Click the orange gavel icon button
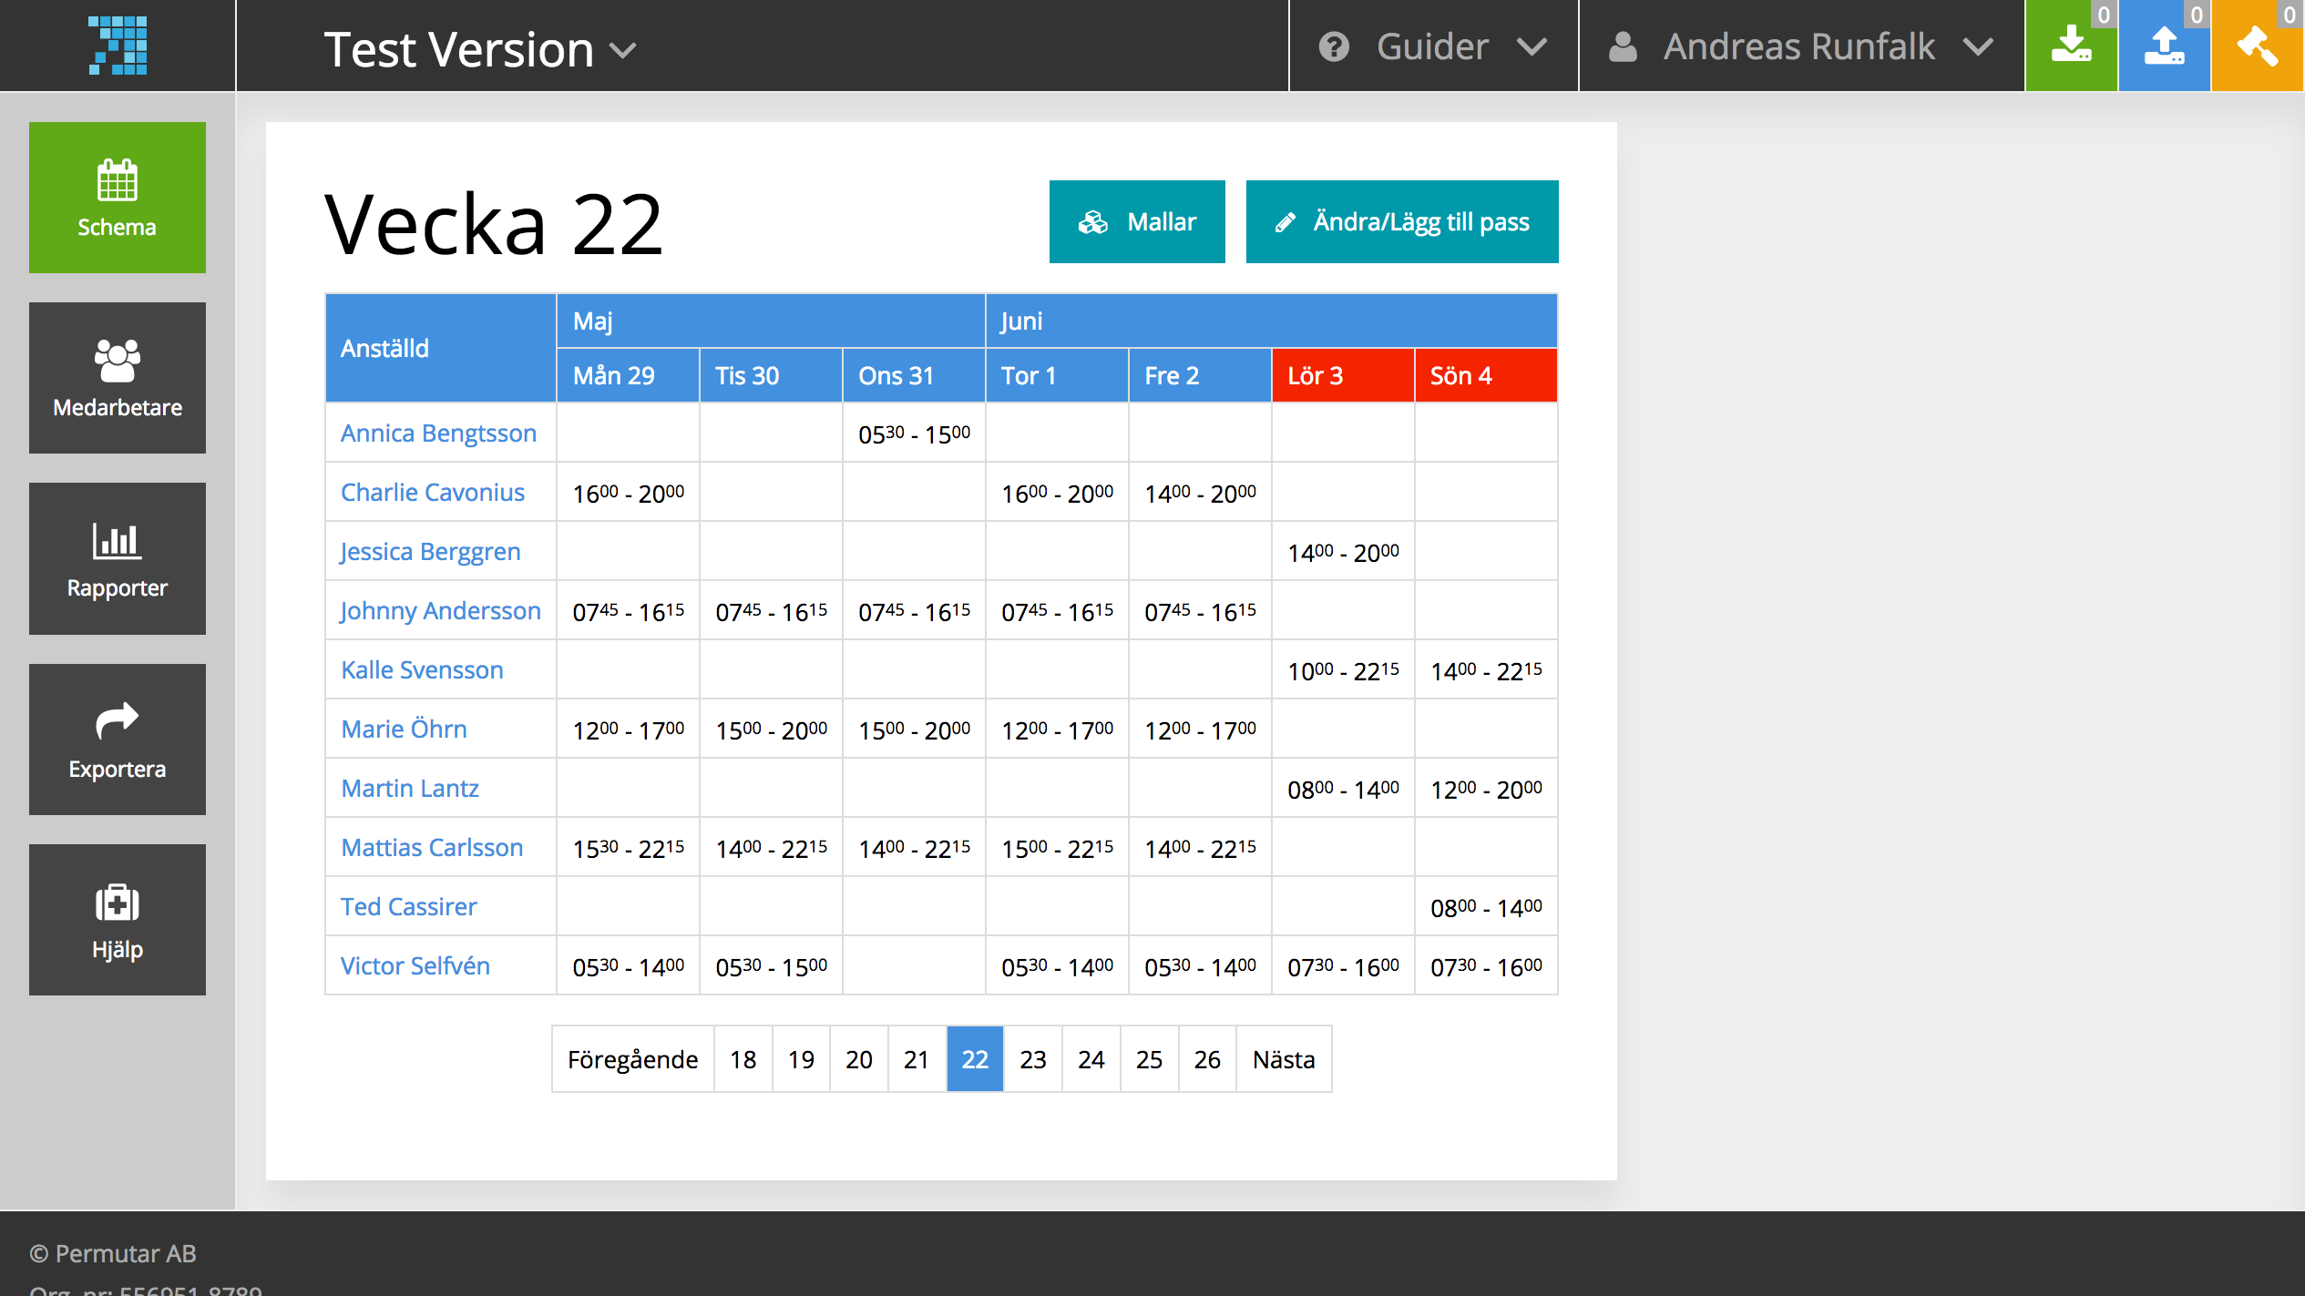 pos(2258,46)
